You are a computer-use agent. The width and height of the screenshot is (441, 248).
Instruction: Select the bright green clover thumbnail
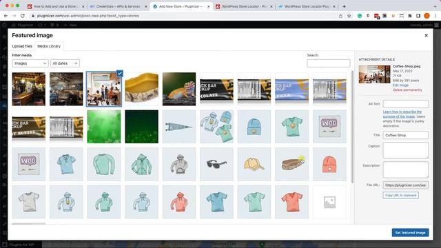pyautogui.click(x=104, y=127)
